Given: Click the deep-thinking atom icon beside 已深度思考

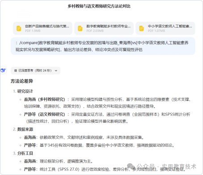Looking at the screenshot, I should (x=16, y=71).
